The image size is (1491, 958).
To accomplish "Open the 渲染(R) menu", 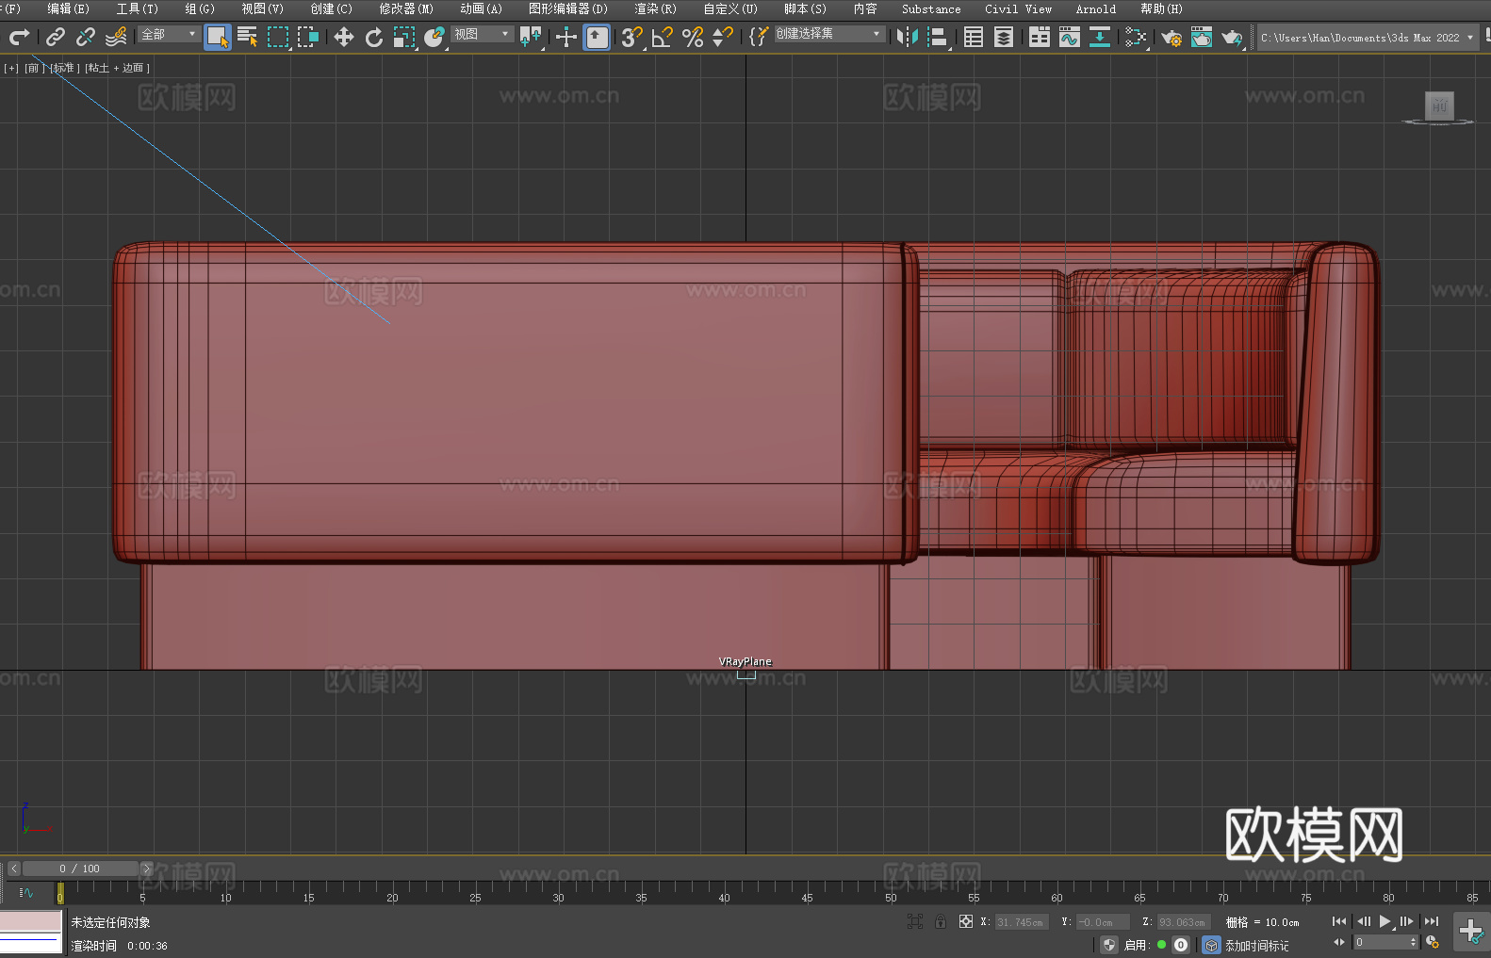I will (x=655, y=8).
